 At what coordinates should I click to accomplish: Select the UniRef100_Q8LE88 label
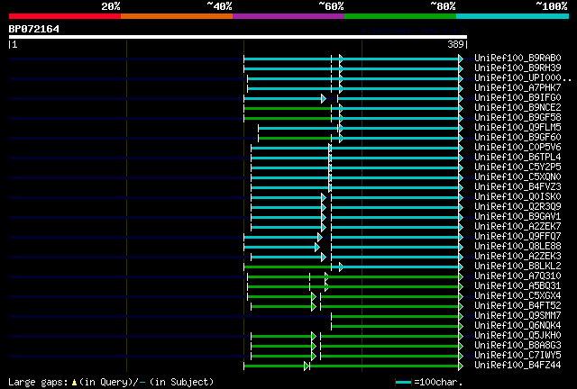point(517,247)
